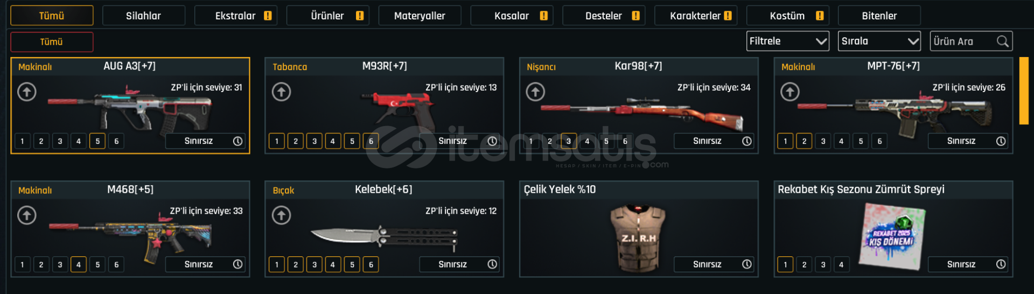Open the Karakterler tab
The width and height of the screenshot is (1034, 294).
(x=695, y=16)
